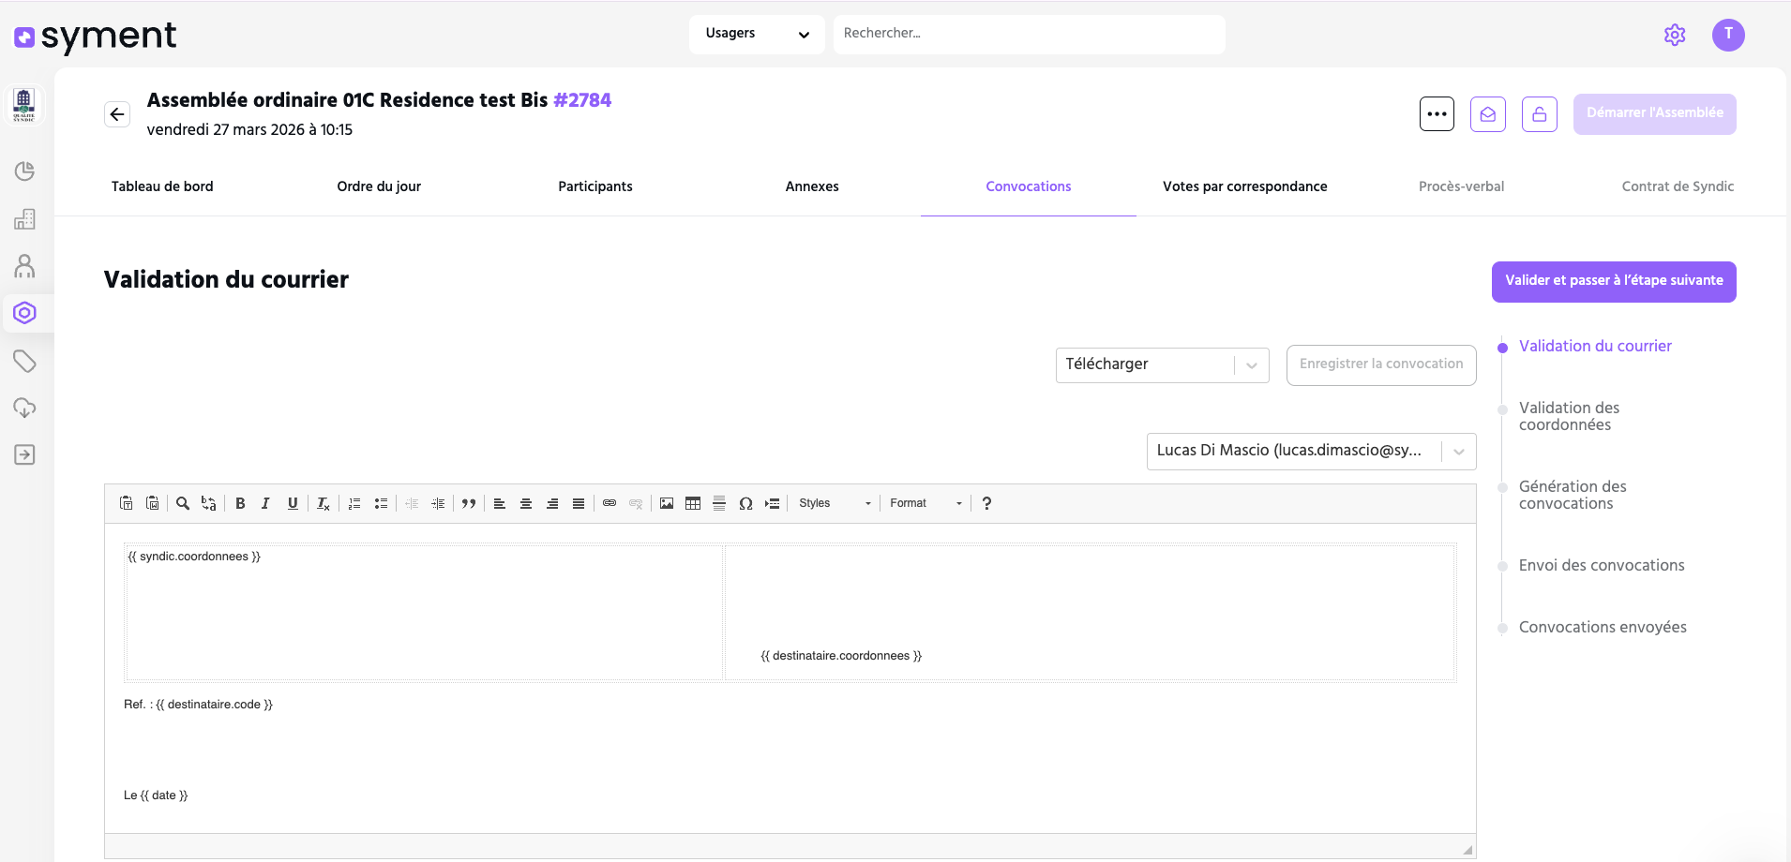Viewport: 1791px width, 862px height.
Task: Insert special character (omega) icon
Action: (745, 503)
